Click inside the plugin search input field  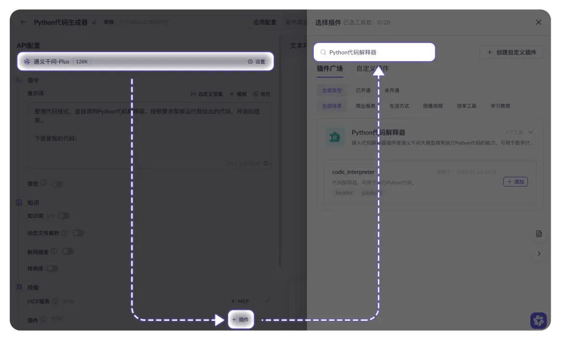tap(374, 52)
